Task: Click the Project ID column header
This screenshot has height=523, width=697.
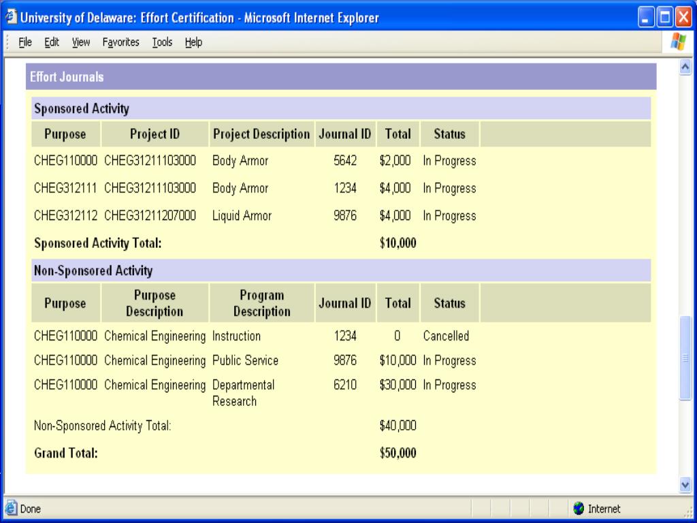Action: point(155,134)
